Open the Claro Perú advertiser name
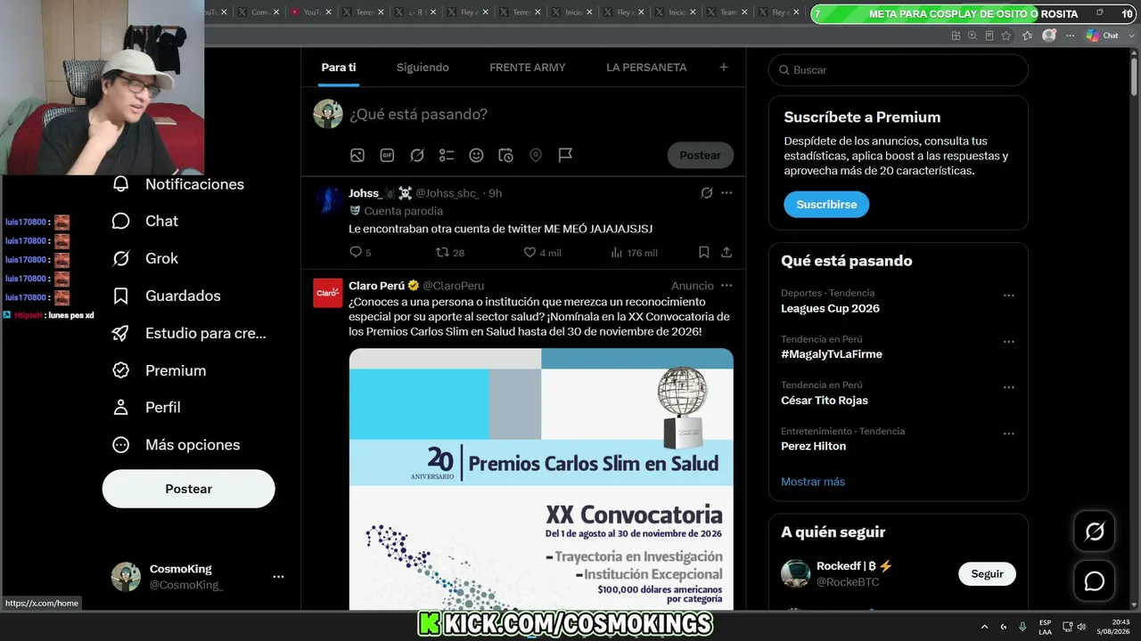Screen dimensions: 1141x641 click(376, 286)
